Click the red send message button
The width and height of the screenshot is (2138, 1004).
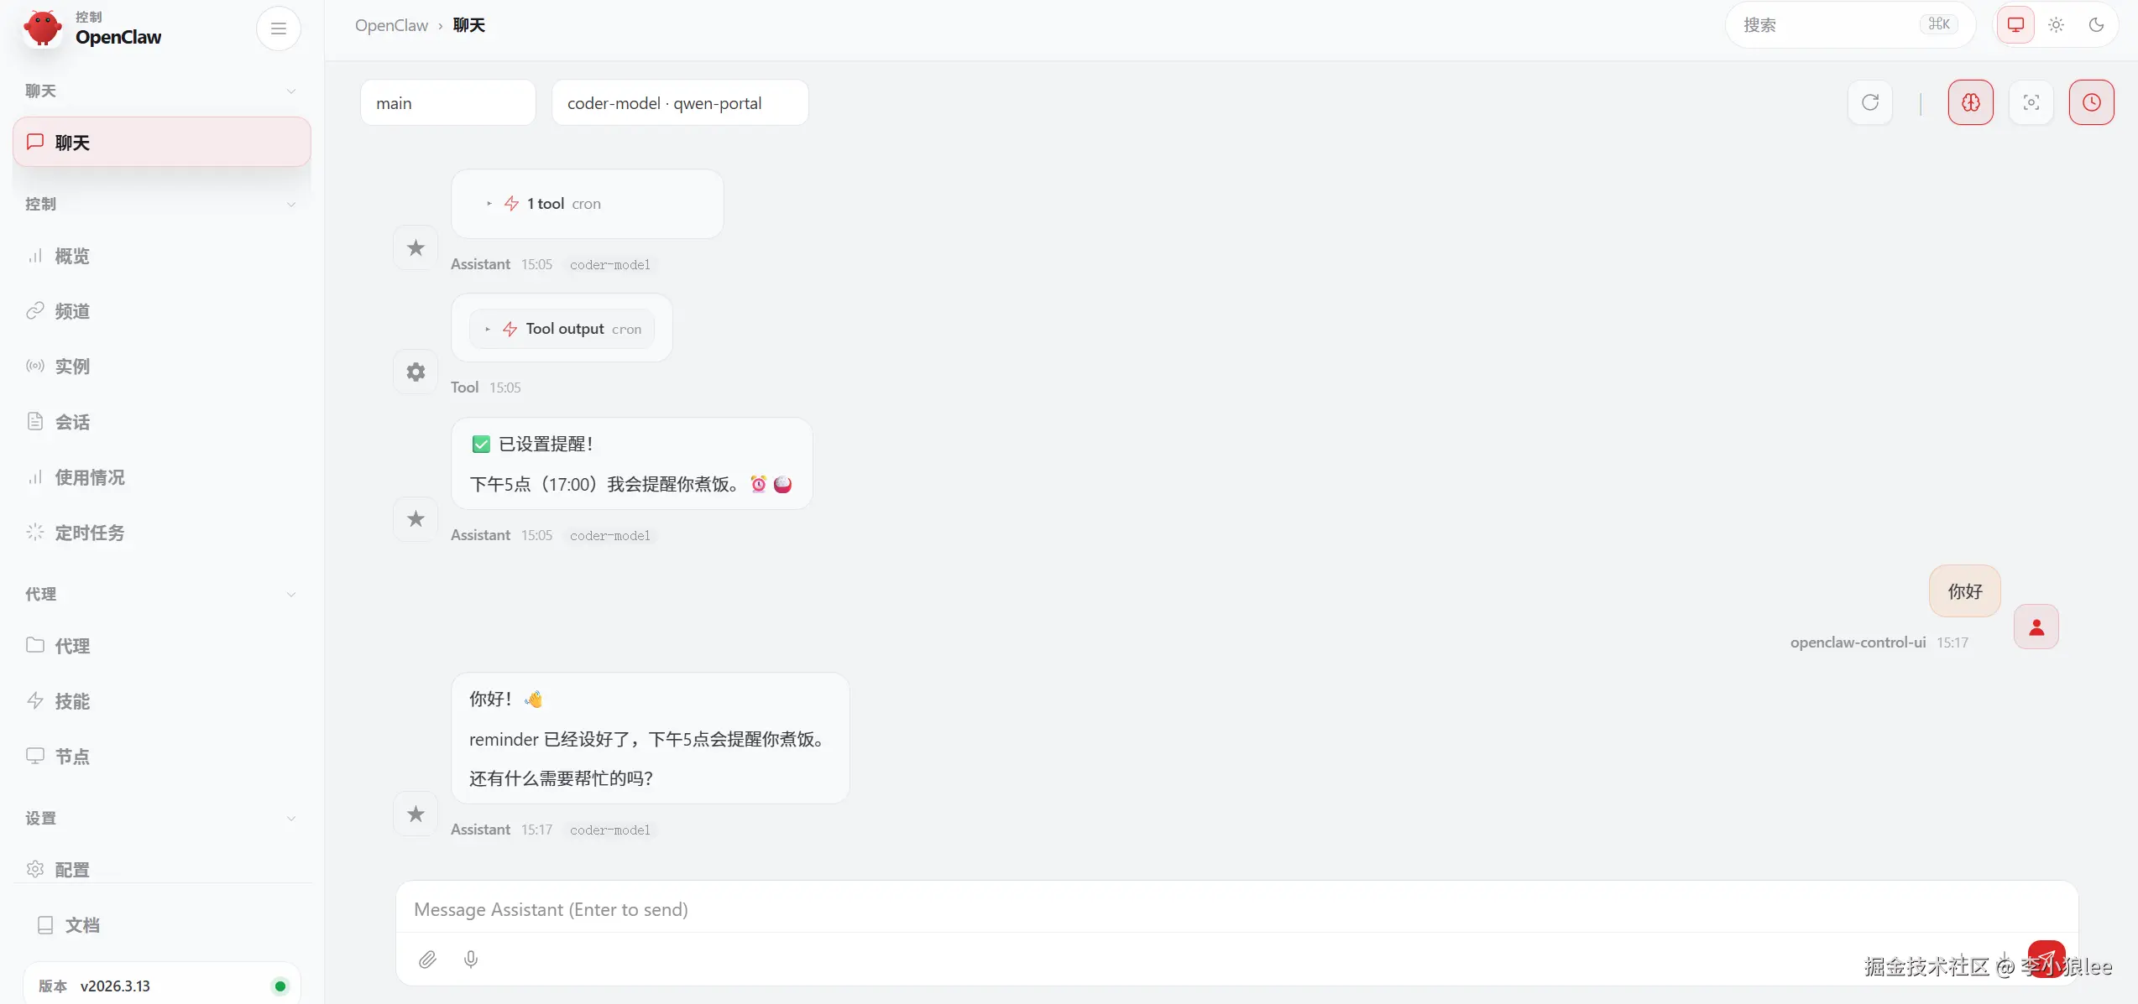(x=2047, y=958)
